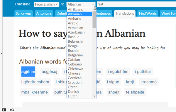This screenshot has height=112, width=176.
Task: Pick Armenian in the language dropdown
Action: pyautogui.click(x=79, y=28)
